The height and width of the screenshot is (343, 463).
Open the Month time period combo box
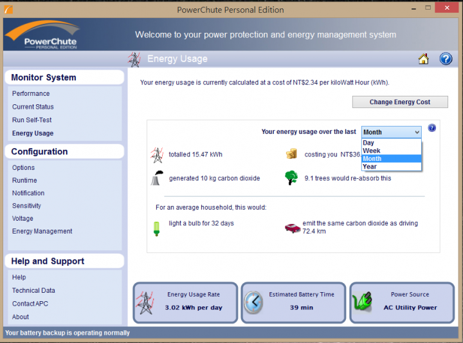391,132
